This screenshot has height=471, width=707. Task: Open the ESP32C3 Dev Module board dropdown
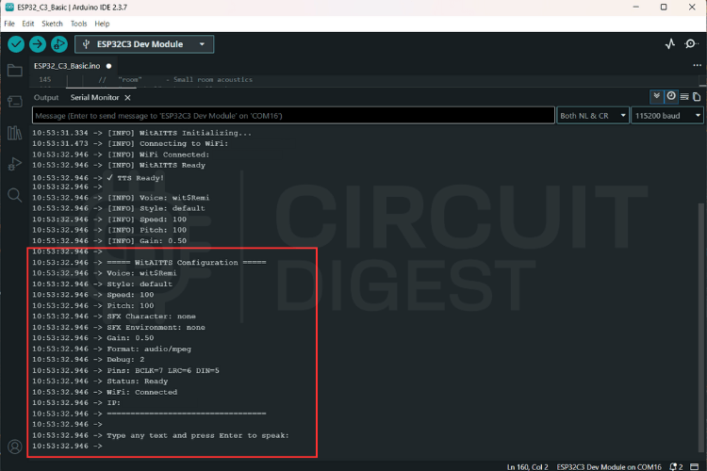click(x=144, y=44)
